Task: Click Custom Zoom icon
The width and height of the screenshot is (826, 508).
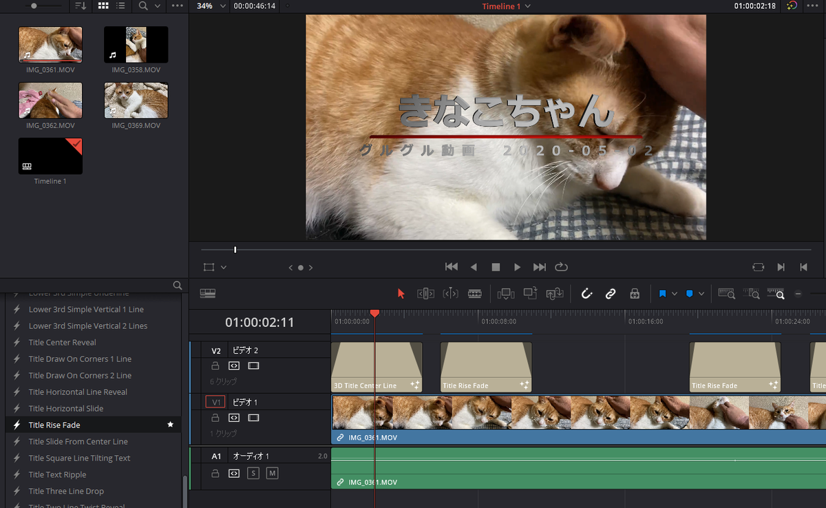Action: [776, 294]
